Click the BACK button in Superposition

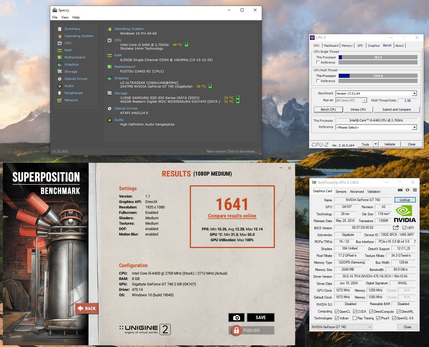87,308
